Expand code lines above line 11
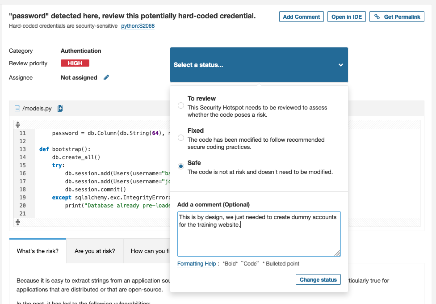The width and height of the screenshot is (436, 304). coord(18,124)
